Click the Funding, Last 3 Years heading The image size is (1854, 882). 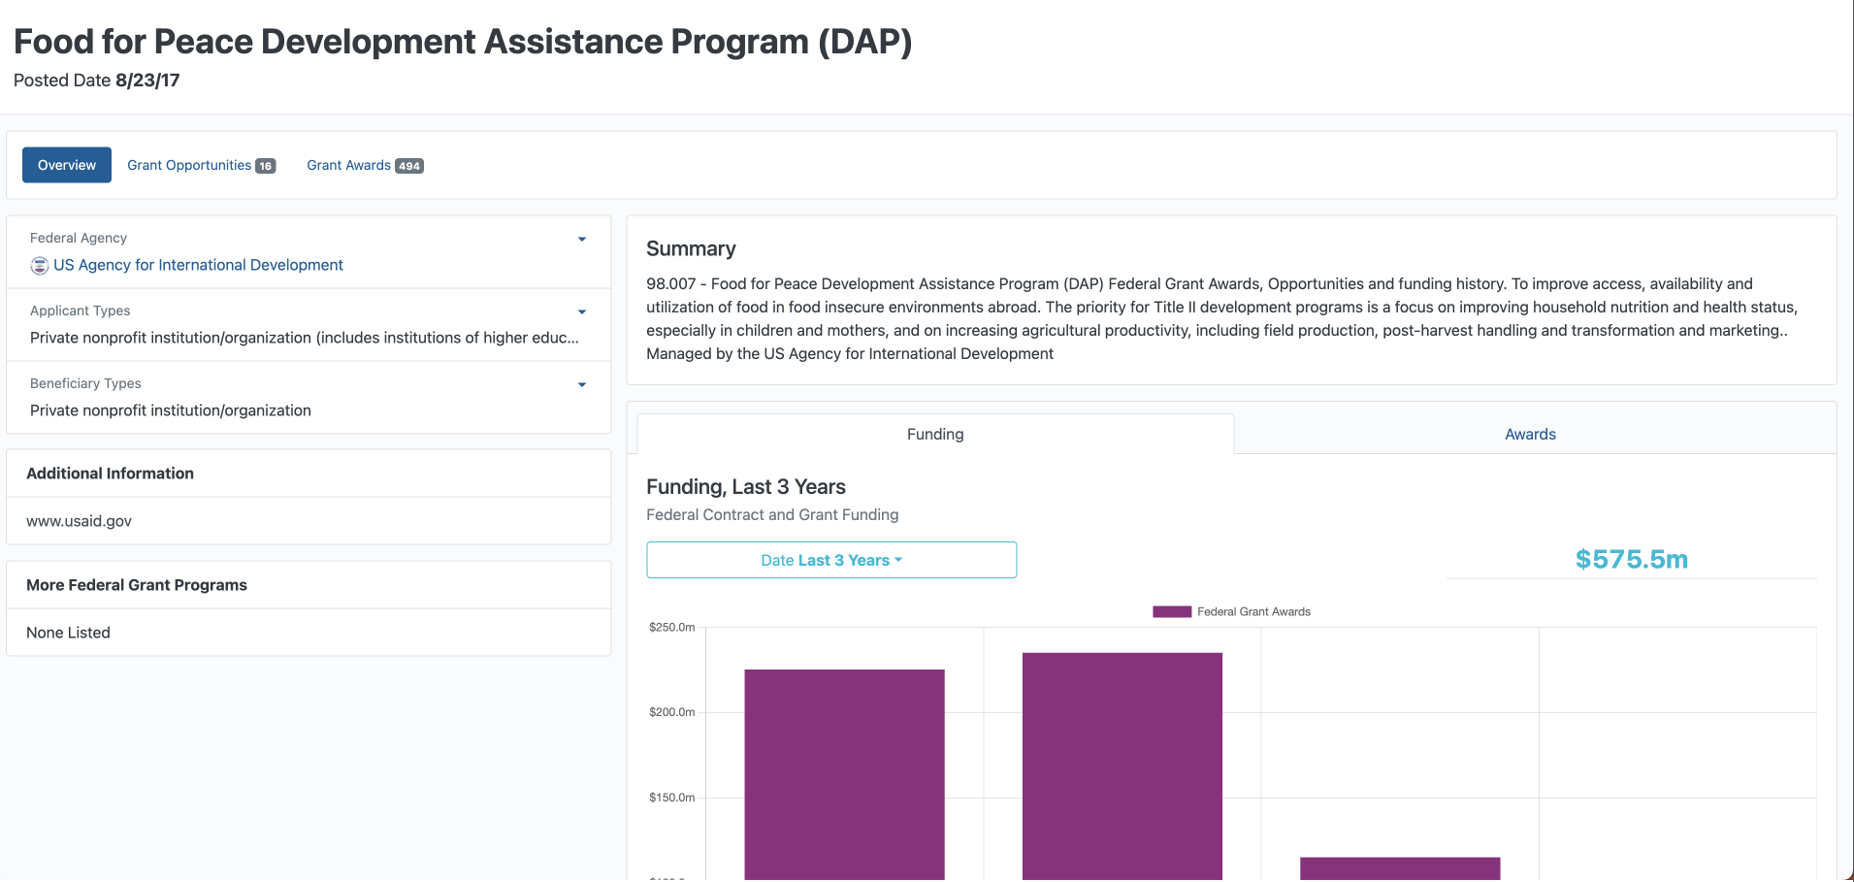746,486
